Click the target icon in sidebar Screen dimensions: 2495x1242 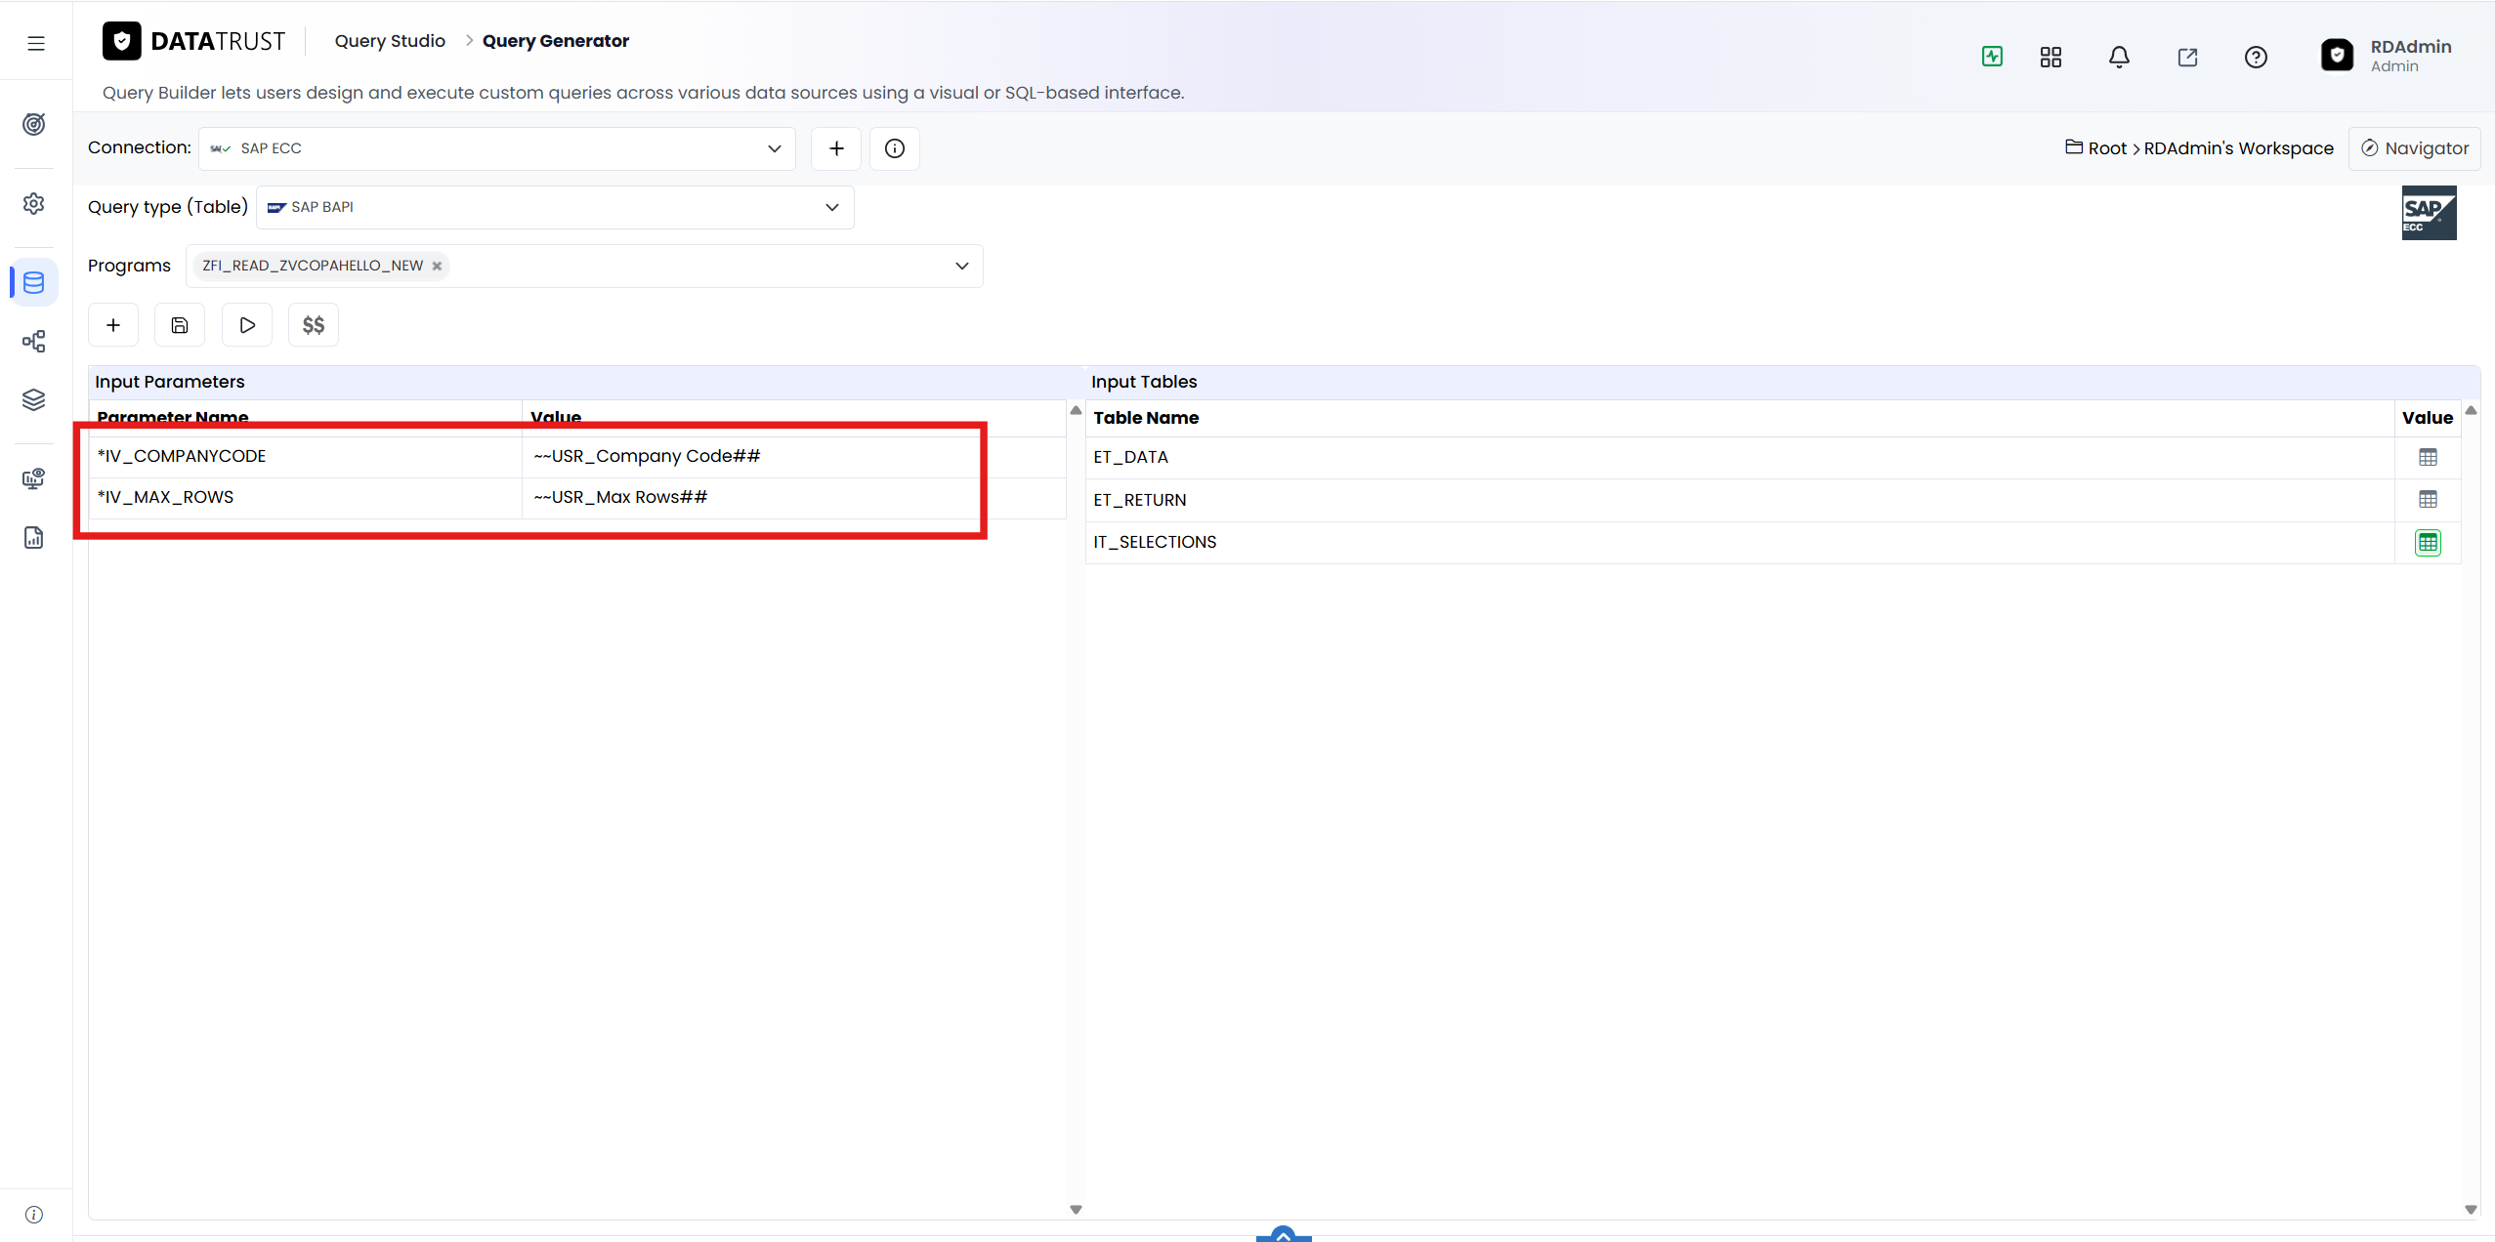tap(34, 124)
